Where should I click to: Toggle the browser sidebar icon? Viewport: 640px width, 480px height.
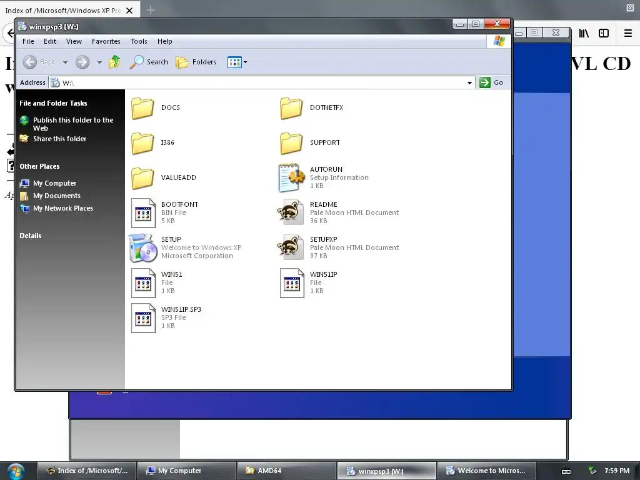tap(604, 33)
